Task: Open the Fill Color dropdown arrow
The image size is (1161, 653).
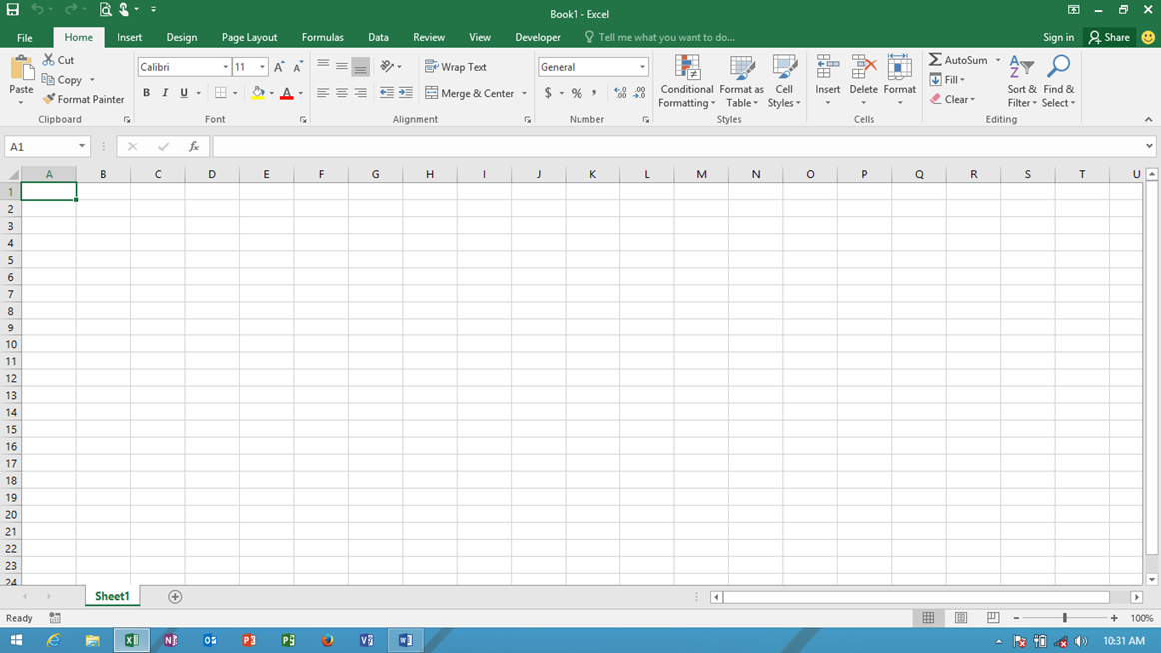Action: click(270, 92)
